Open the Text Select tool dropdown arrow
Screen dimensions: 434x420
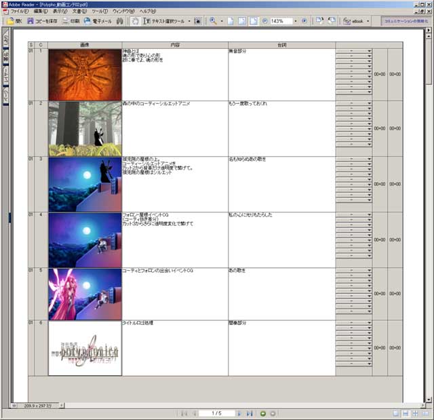click(189, 21)
